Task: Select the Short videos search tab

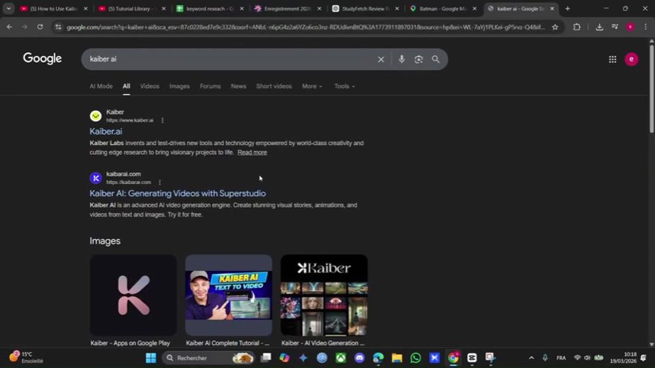Action: [x=274, y=86]
